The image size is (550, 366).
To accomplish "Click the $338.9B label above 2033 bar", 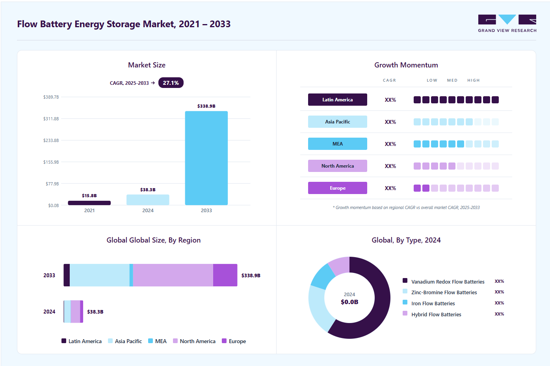I will (206, 106).
